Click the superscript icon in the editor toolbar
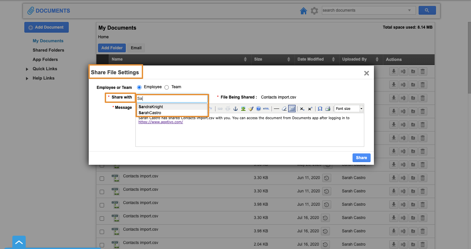 click(x=310, y=109)
